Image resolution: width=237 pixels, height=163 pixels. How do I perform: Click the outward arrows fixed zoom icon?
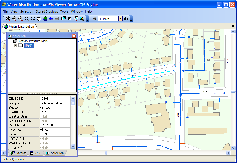[x=33, y=19]
